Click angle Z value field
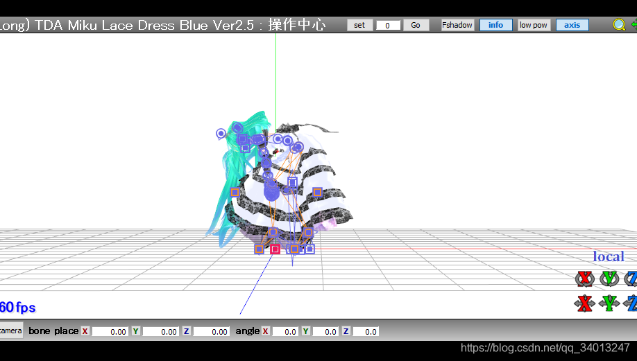The height and width of the screenshot is (361, 637). 365,332
